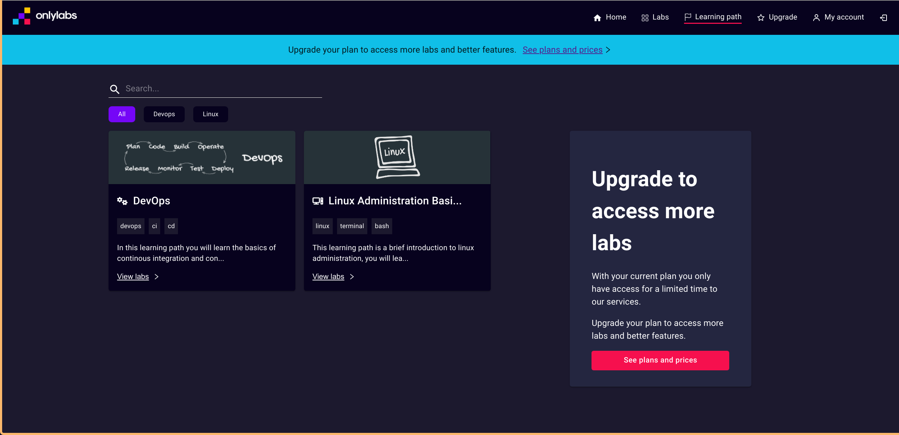This screenshot has height=435, width=899.
Task: Open the Home menu item
Action: pos(610,17)
